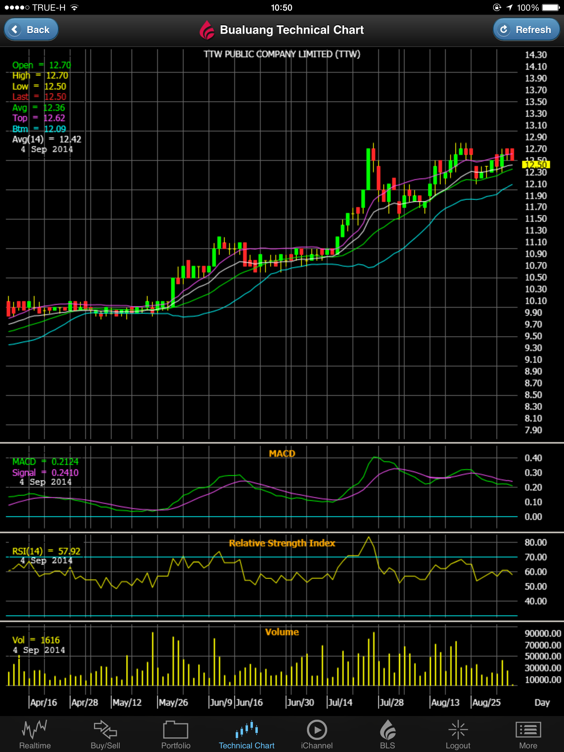Tap the Day interval label
The width and height of the screenshot is (564, 752).
[542, 702]
